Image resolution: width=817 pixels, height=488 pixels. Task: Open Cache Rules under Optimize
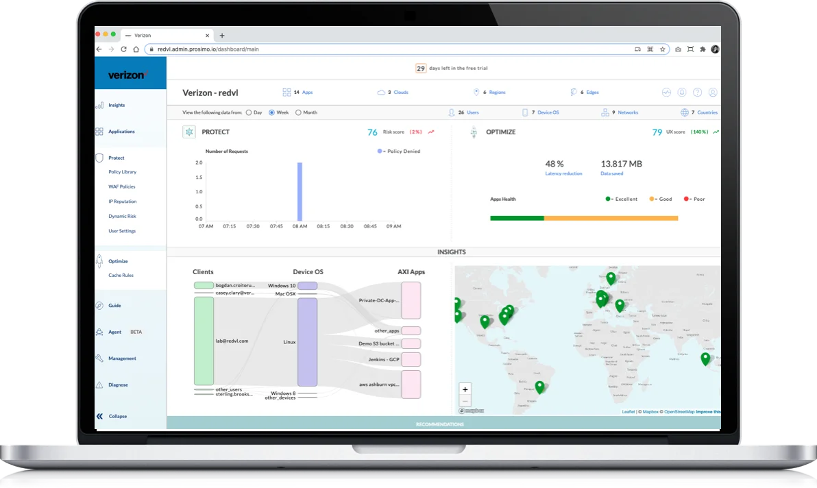tap(121, 276)
